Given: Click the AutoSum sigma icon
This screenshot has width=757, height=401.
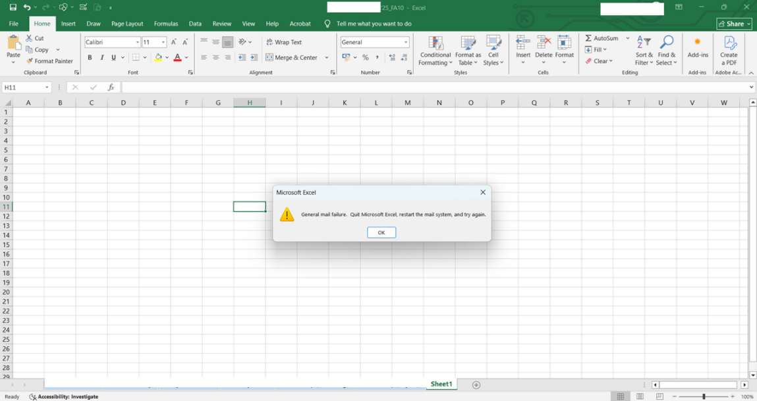Looking at the screenshot, I should click(x=588, y=38).
